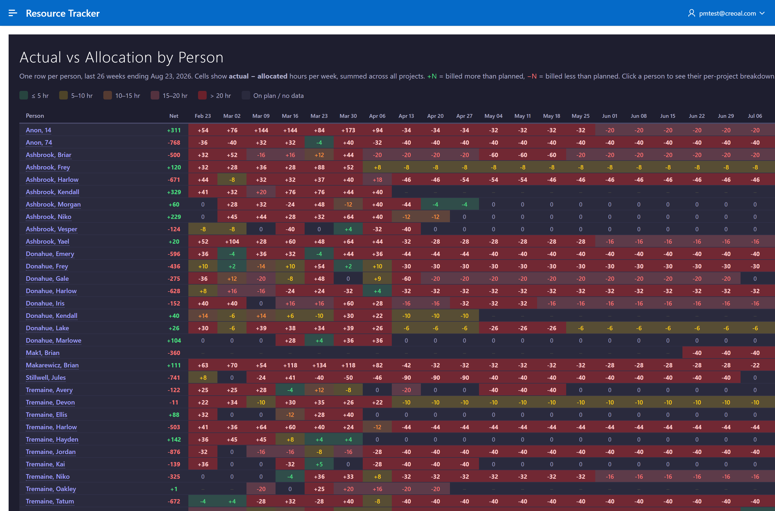Open Ashbrook, Yael breakdown
775x511 pixels.
click(48, 242)
